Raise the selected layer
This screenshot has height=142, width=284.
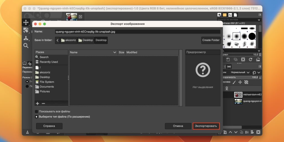click(x=230, y=132)
